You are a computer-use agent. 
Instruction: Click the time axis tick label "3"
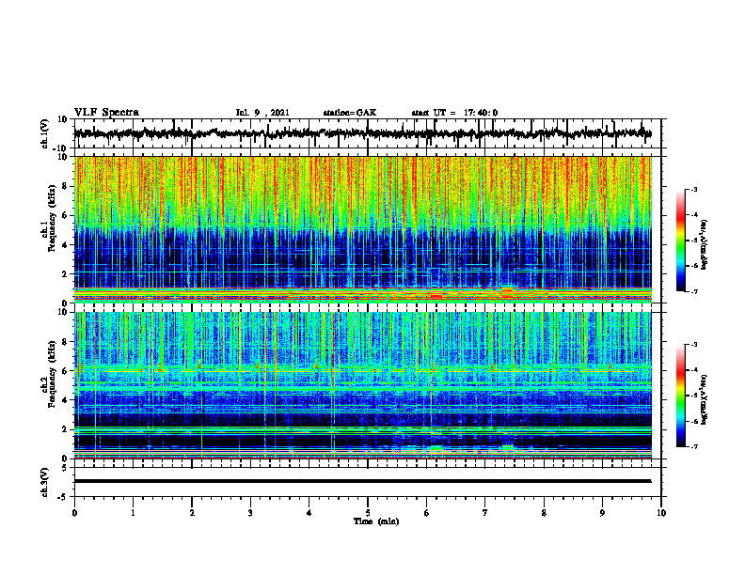(250, 513)
